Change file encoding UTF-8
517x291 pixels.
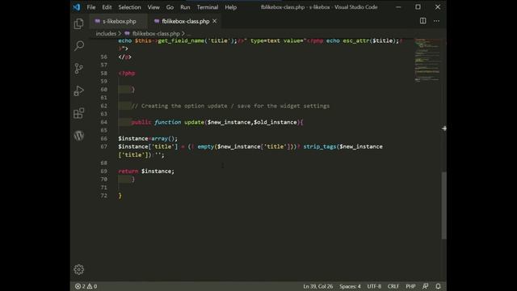tap(374, 286)
